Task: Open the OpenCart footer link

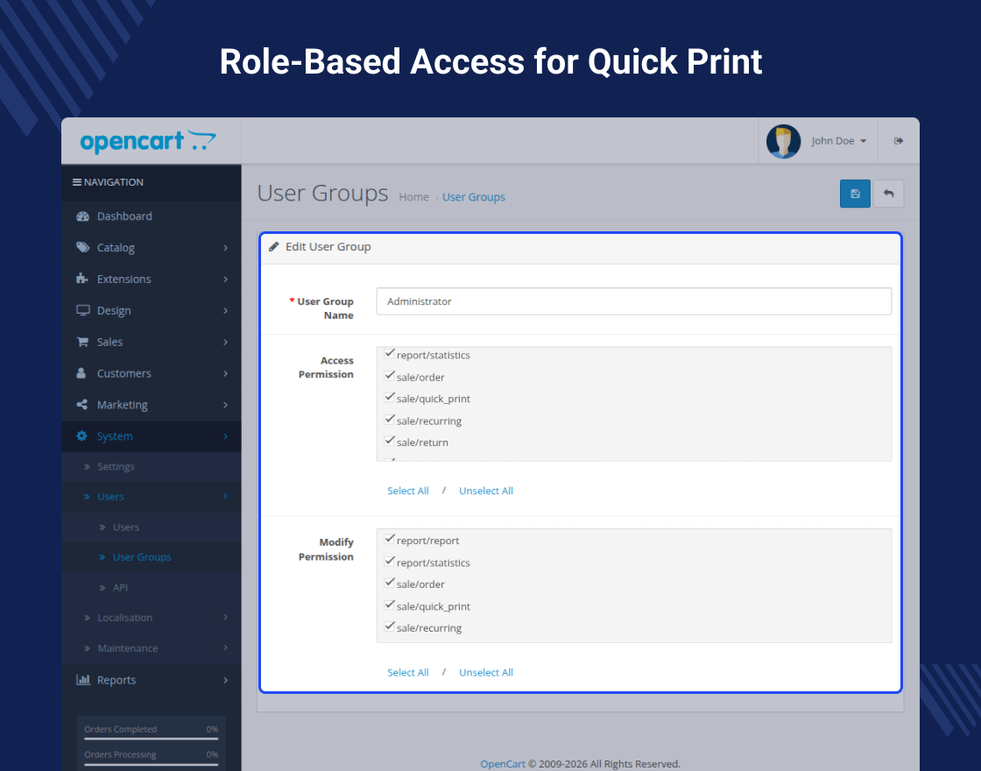Action: point(503,764)
